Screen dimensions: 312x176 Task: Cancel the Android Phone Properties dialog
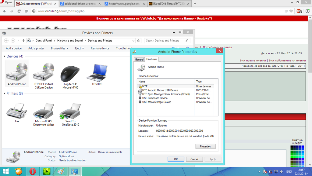(x=194, y=159)
